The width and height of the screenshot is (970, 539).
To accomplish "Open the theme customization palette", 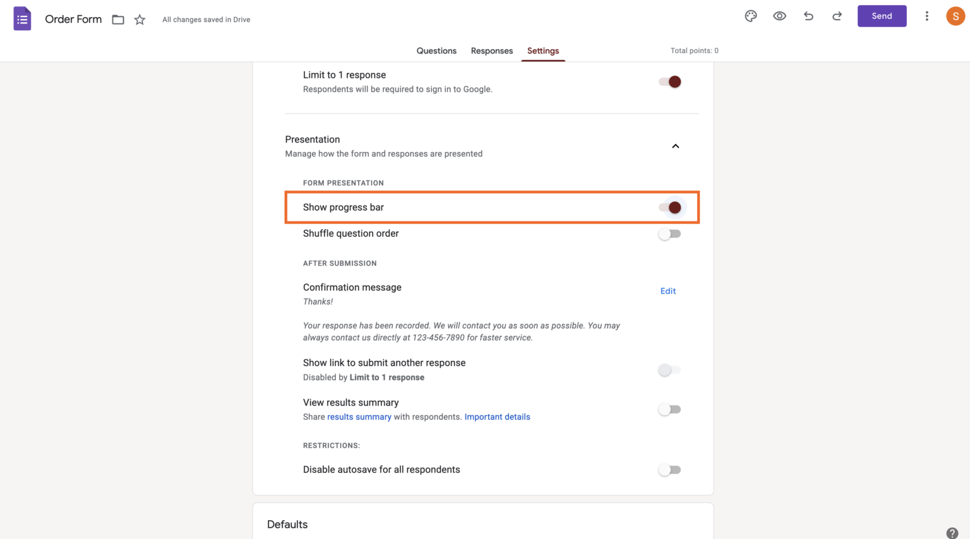I will (x=750, y=16).
